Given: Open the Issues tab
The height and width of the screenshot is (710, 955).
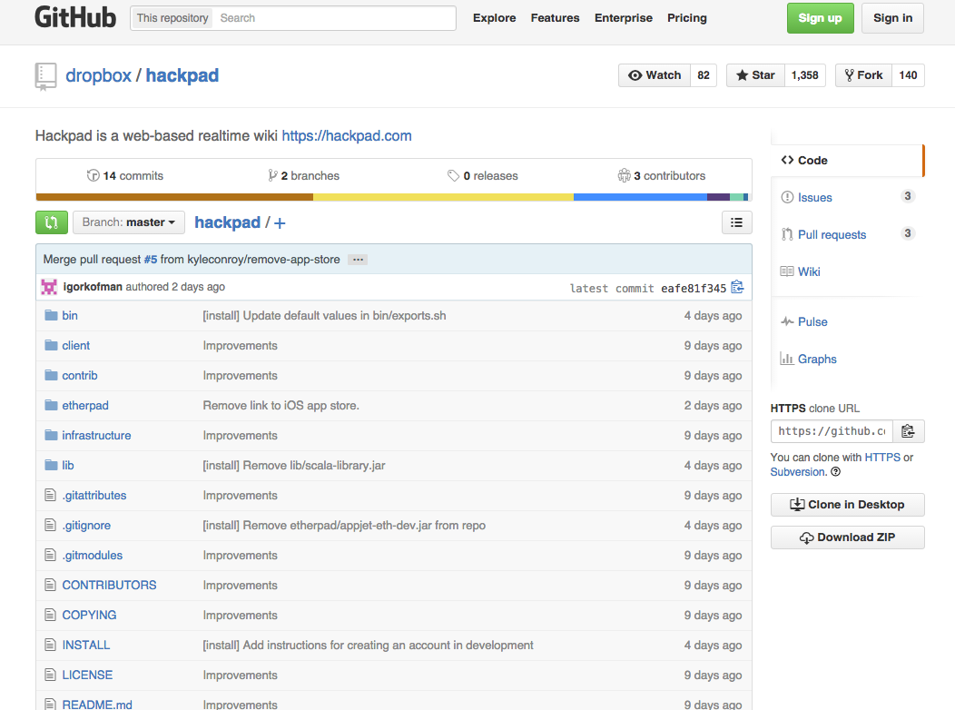Looking at the screenshot, I should 814,197.
